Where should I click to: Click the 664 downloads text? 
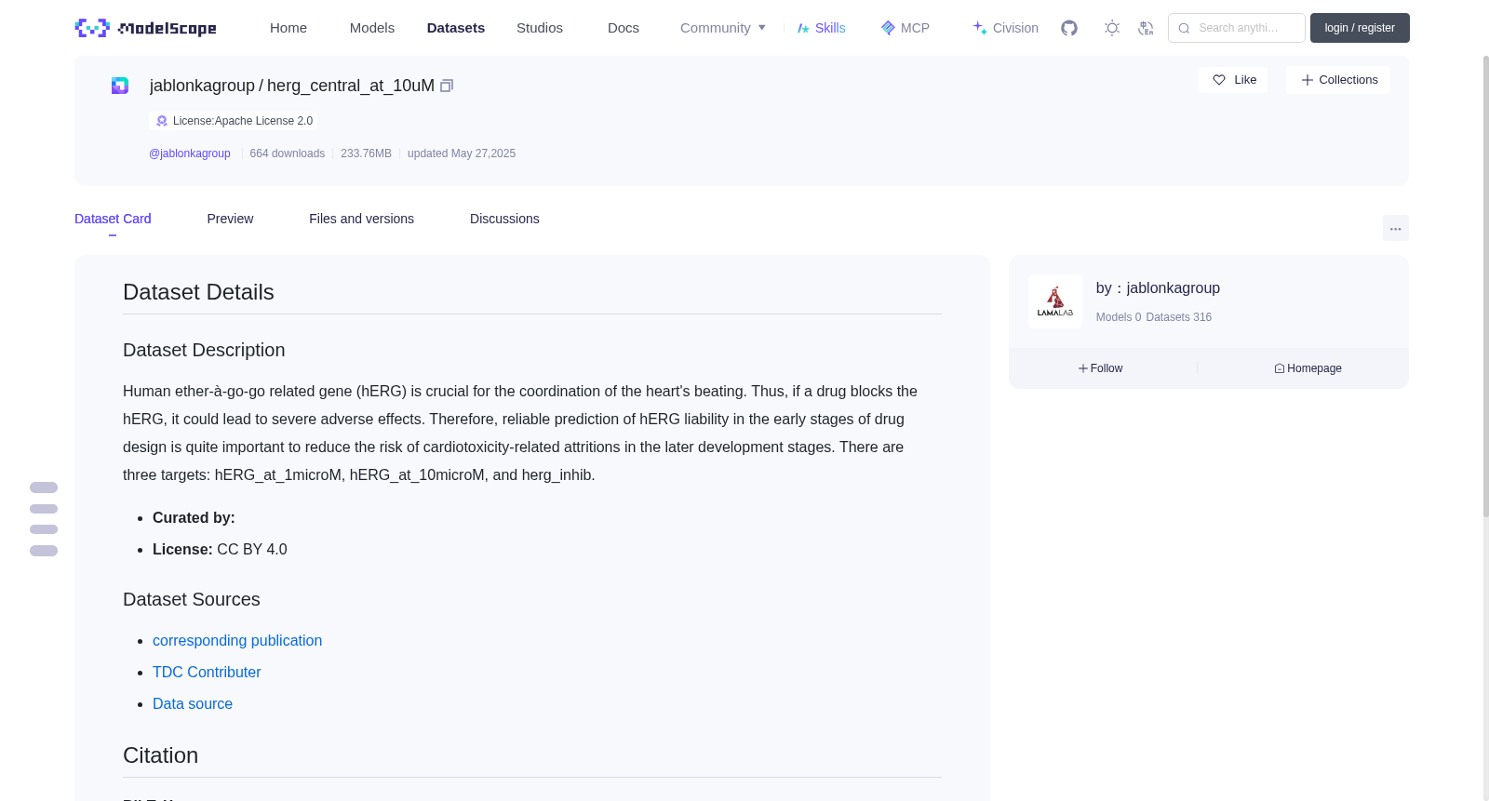click(288, 154)
